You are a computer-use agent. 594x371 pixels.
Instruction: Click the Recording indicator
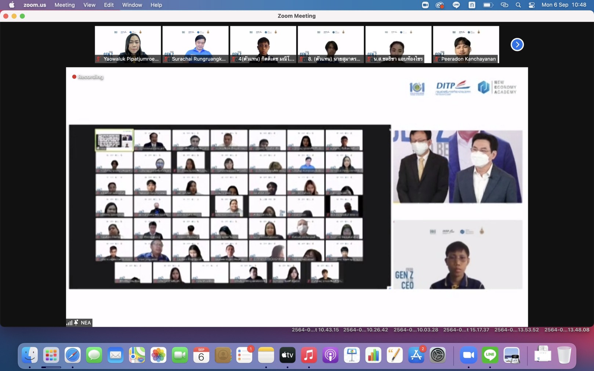click(87, 77)
